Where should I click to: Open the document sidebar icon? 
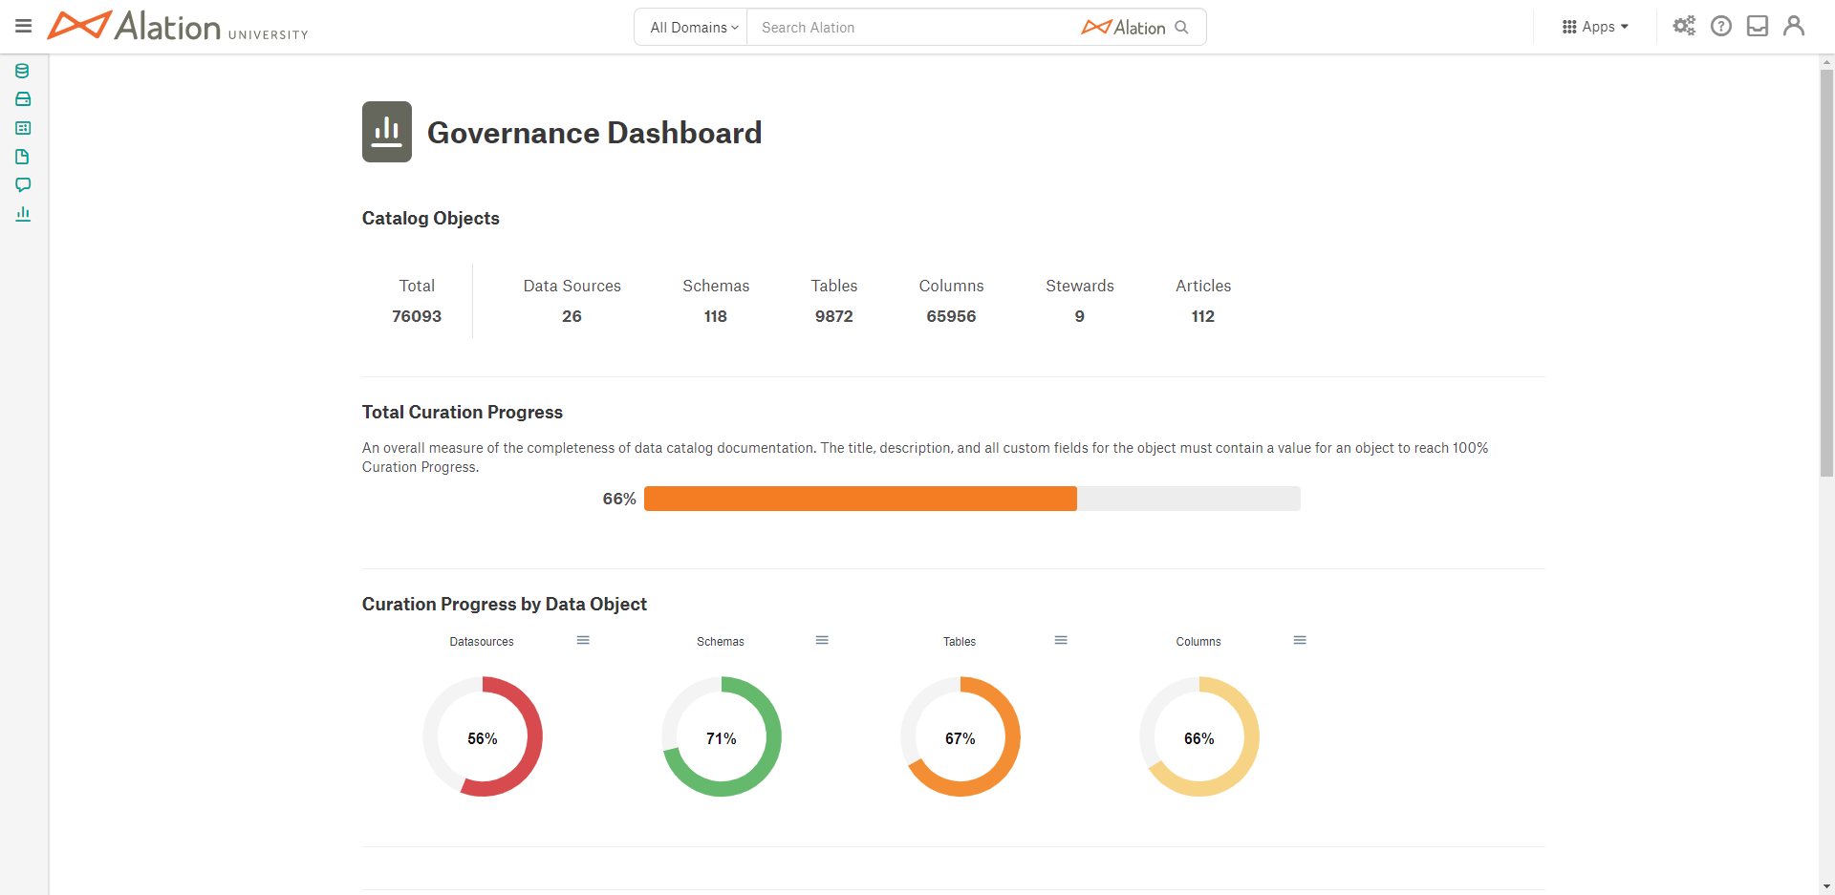tap(23, 157)
